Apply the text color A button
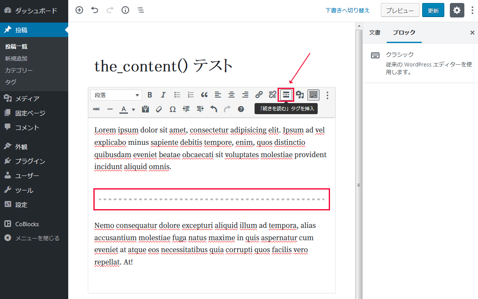The width and height of the screenshot is (478, 299). [124, 109]
